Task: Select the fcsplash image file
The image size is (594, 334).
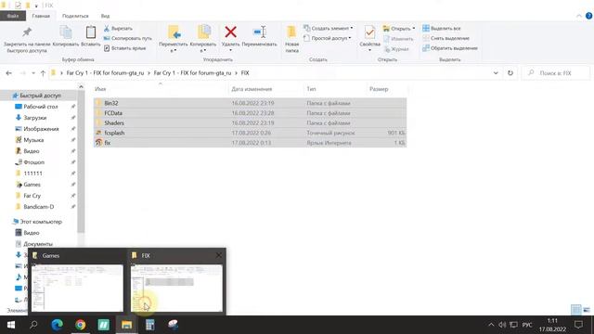Action: [x=250, y=133]
